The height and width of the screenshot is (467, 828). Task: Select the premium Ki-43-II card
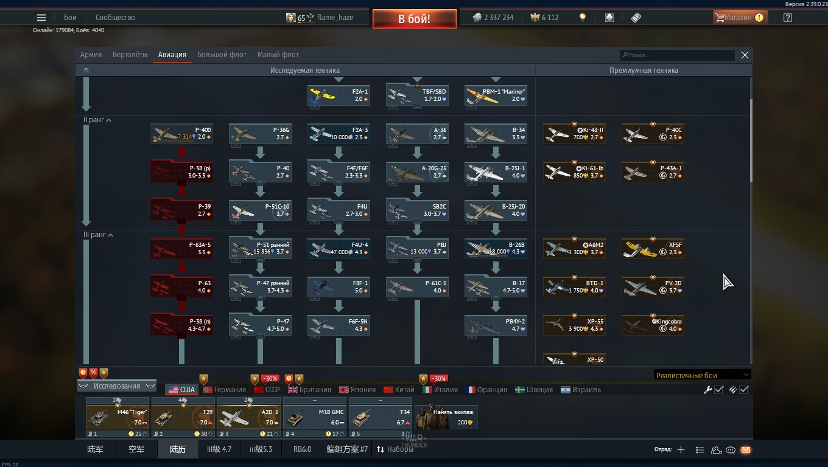[x=574, y=134]
